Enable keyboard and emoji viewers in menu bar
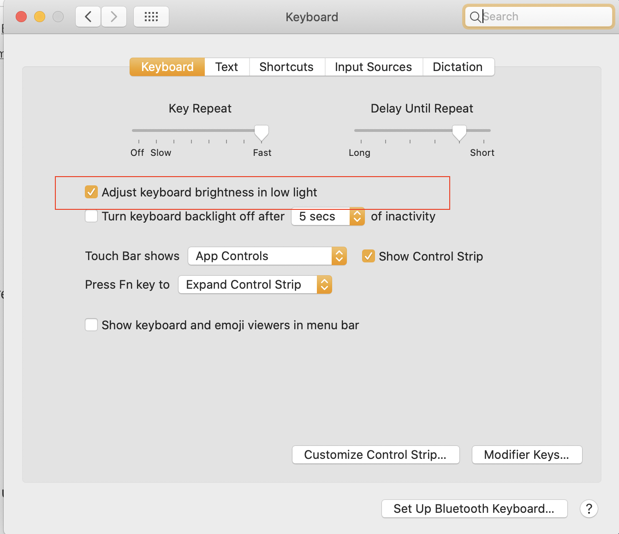 pos(91,325)
